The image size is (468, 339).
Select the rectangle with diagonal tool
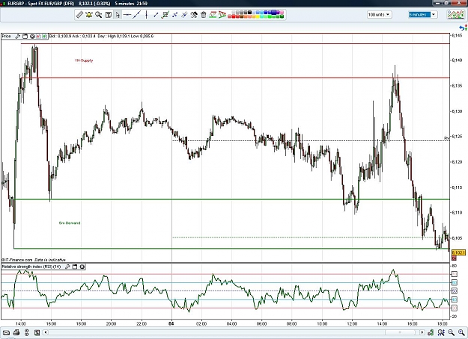pos(165,15)
